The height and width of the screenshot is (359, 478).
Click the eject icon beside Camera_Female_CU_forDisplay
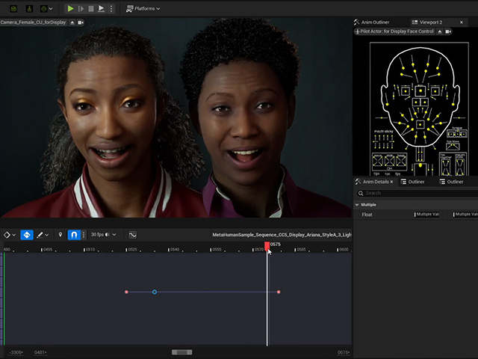point(72,22)
